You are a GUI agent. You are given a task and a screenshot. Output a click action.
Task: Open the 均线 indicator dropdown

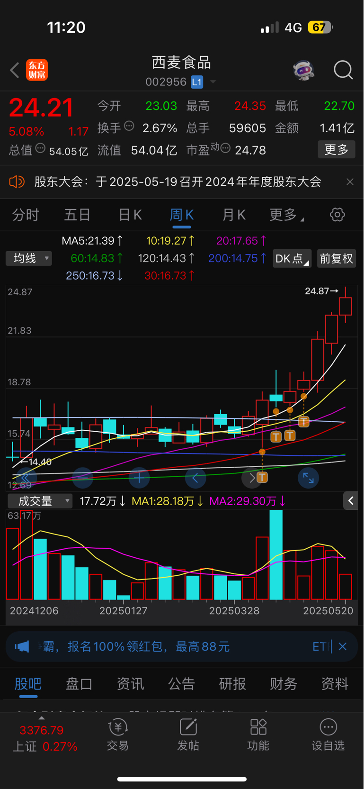coord(29,258)
